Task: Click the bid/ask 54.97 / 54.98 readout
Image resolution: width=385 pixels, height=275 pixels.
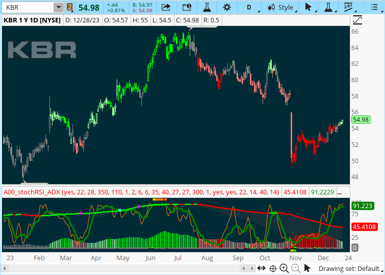Action: click(x=142, y=8)
